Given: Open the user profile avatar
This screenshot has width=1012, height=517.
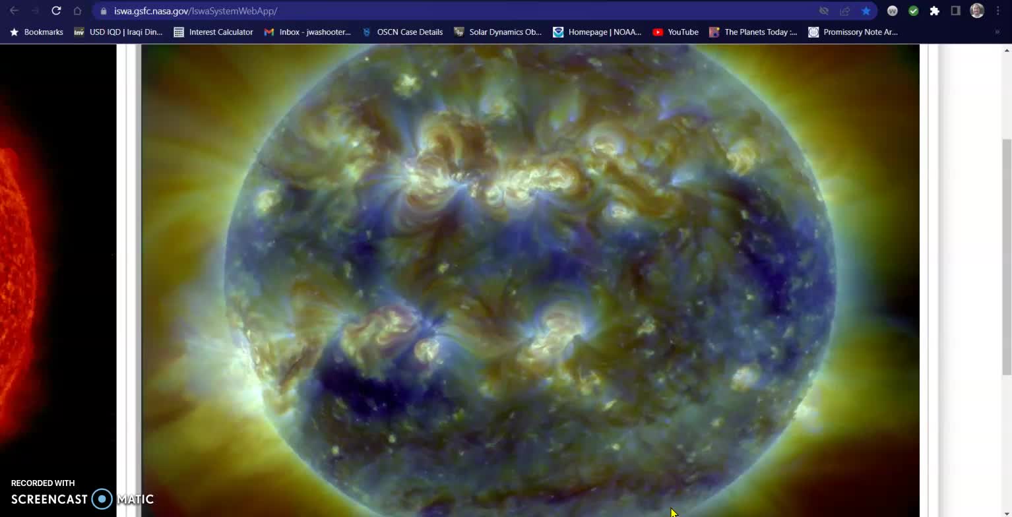Looking at the screenshot, I should tap(977, 11).
